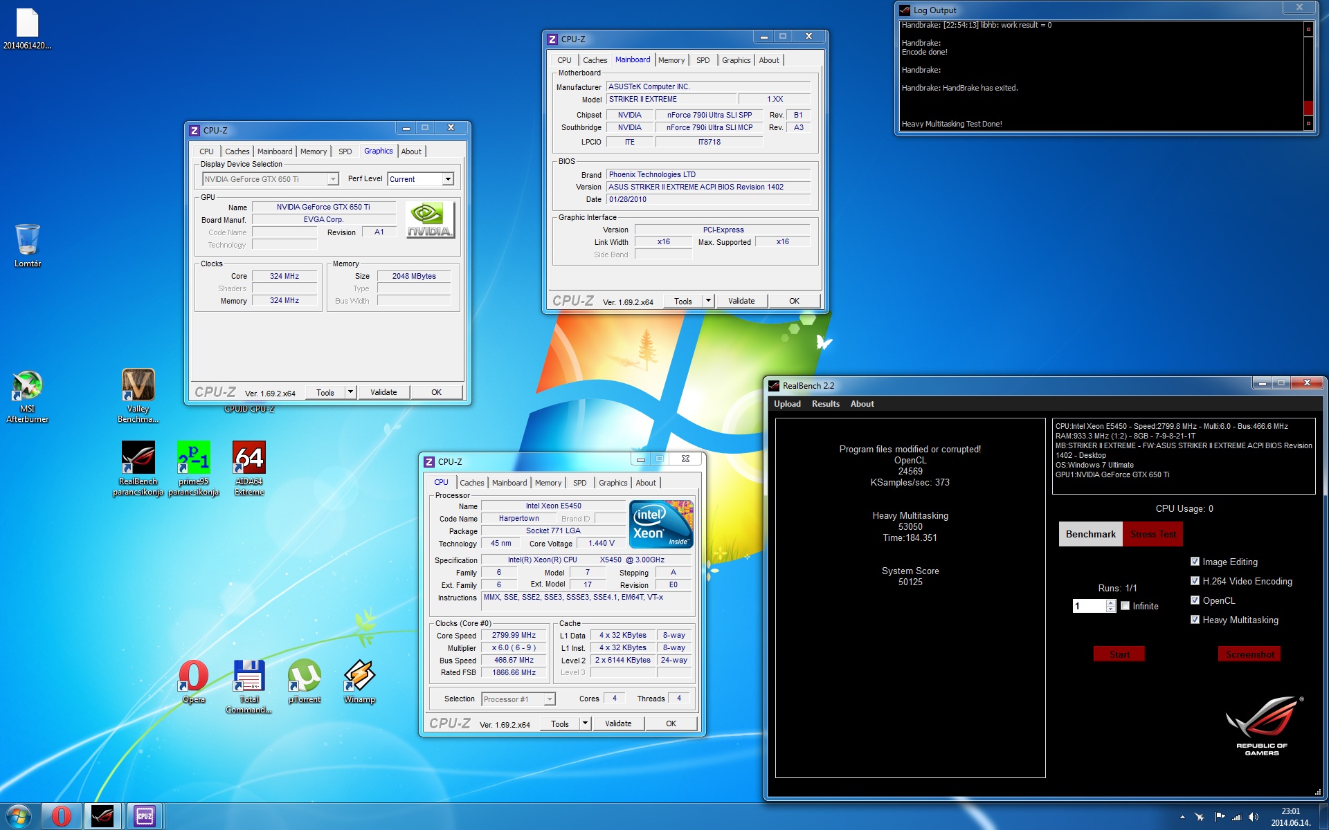The width and height of the screenshot is (1329, 830).
Task: Click the runs count stepper arrows
Action: [x=1111, y=606]
